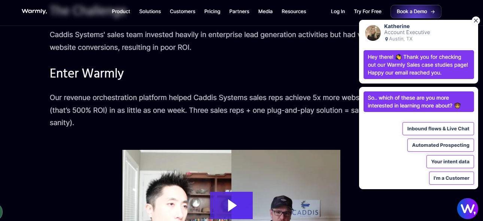The height and width of the screenshot is (221, 483).
Task: Click Try For Free link
Action: [x=368, y=11]
